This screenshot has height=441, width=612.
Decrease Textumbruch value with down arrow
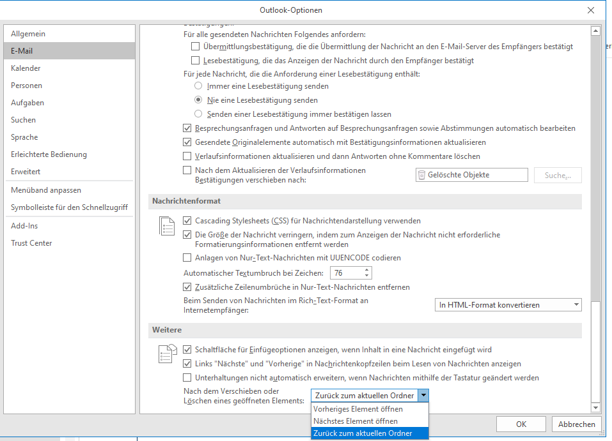[x=366, y=276]
